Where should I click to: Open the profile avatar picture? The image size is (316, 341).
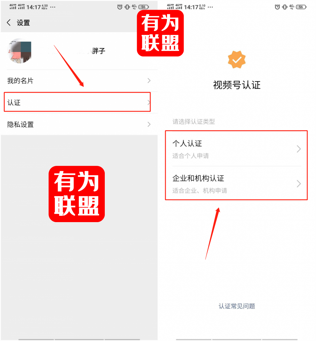point(20,51)
